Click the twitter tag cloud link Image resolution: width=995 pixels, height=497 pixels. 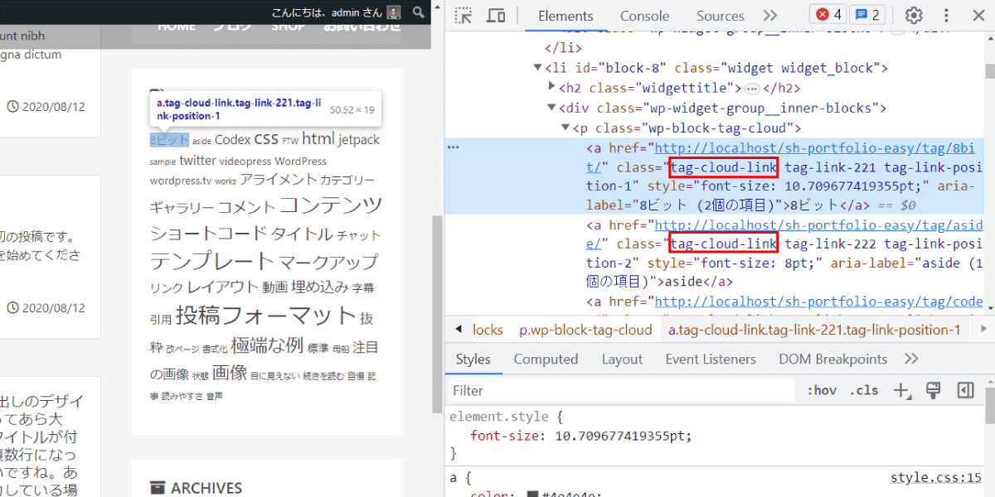[x=197, y=161]
